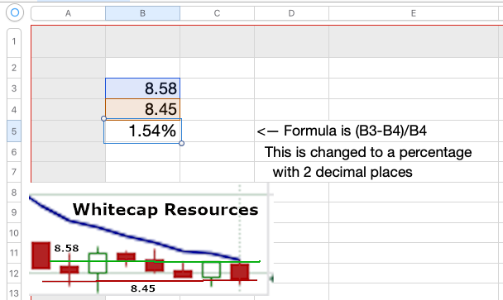The image size is (503, 300).
Task: Click cell B4 containing 8.45
Action: (x=143, y=109)
